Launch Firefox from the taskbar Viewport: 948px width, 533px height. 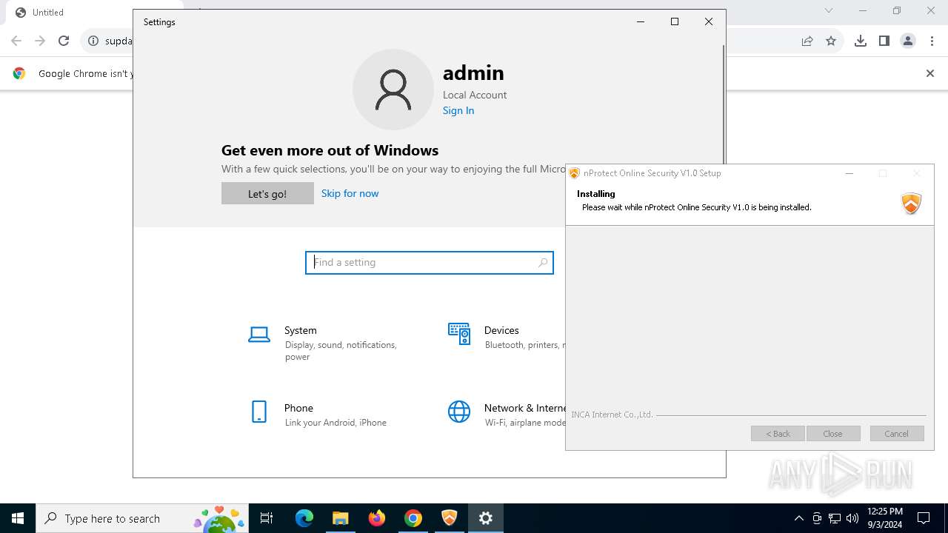coord(377,518)
